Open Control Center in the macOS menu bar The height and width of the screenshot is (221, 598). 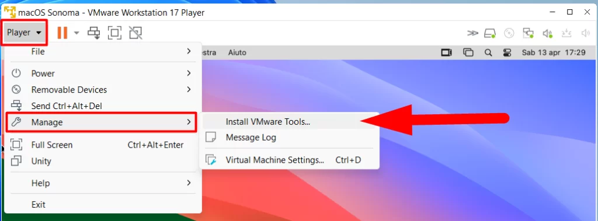tap(507, 52)
